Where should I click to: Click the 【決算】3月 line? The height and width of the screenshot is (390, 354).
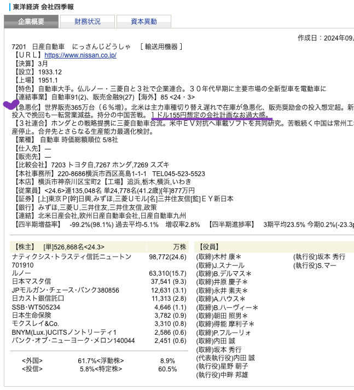[x=30, y=63]
